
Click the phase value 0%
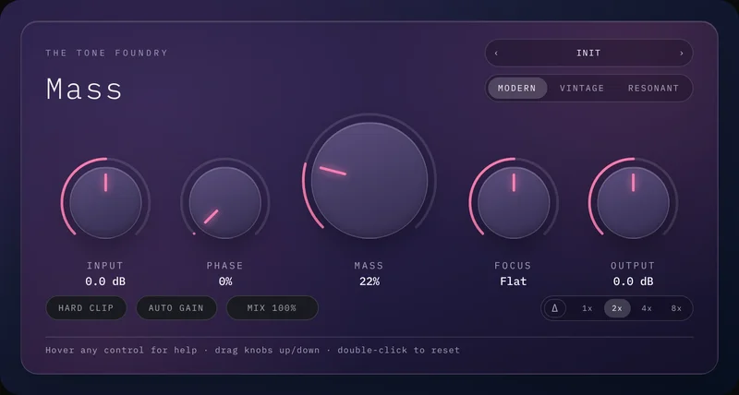coord(225,281)
